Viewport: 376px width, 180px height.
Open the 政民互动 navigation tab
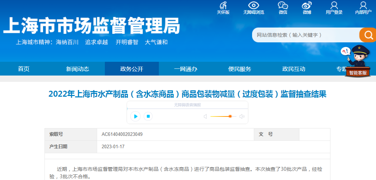[294, 69]
